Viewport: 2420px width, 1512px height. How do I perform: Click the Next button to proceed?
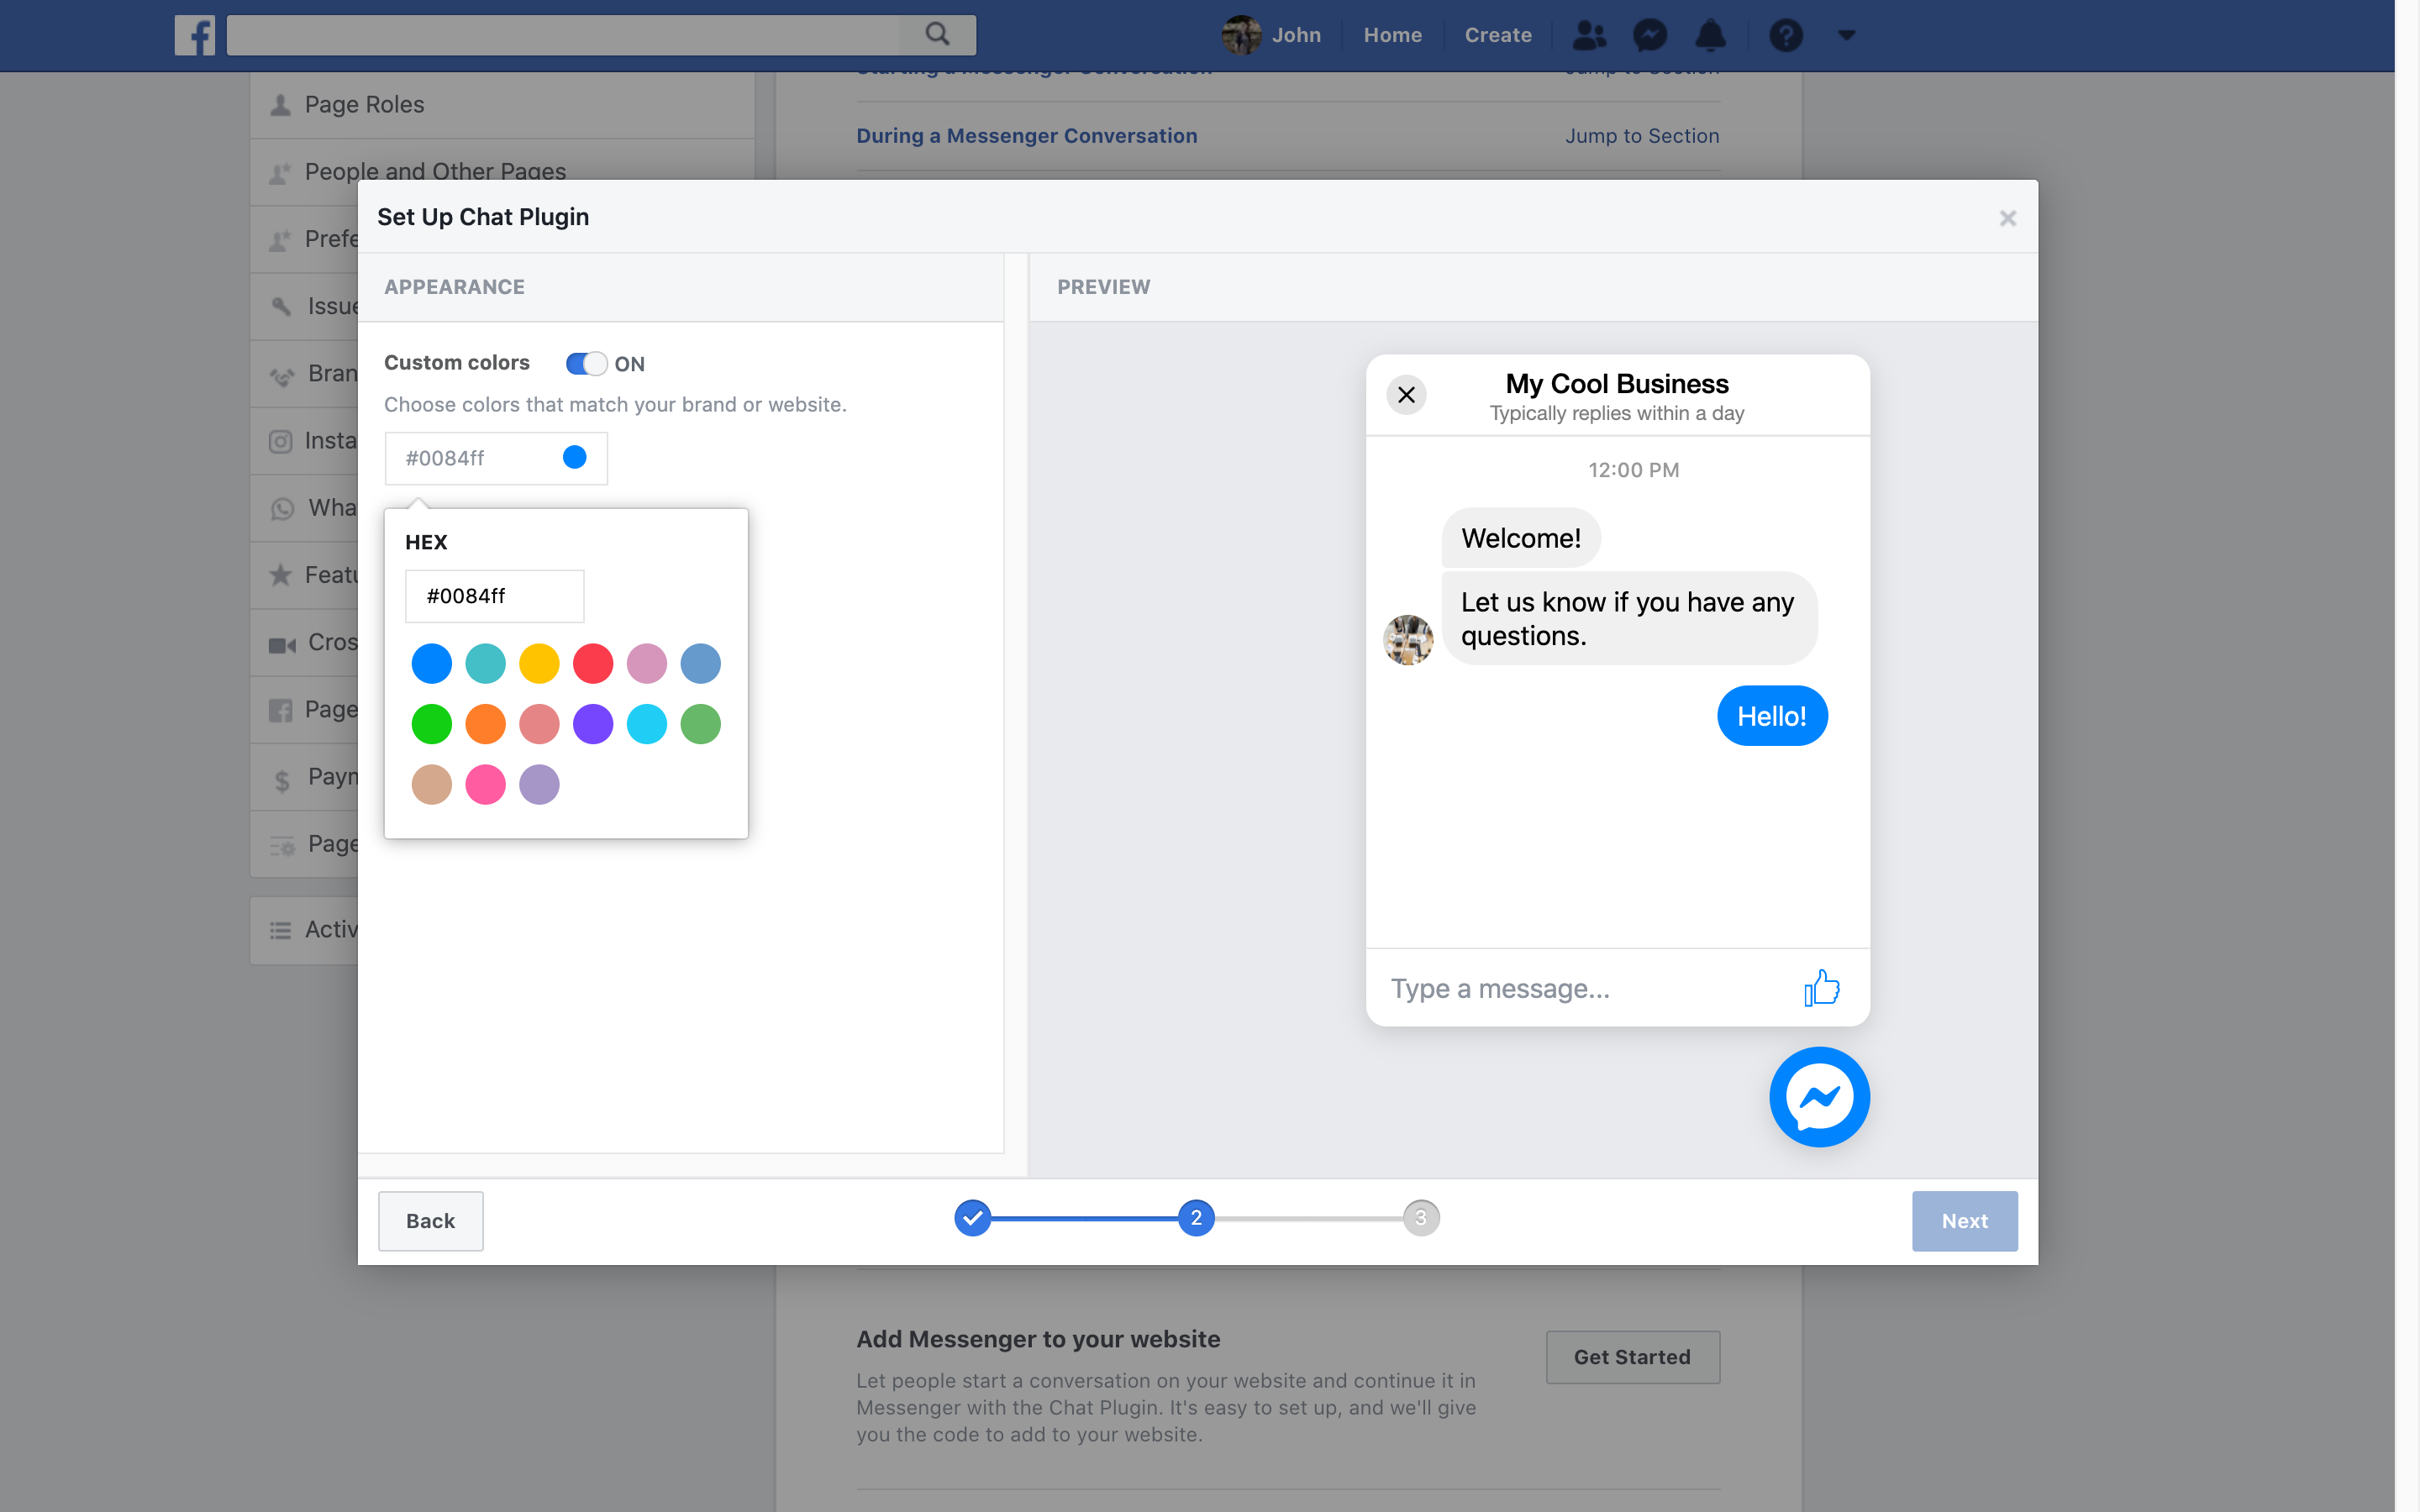pyautogui.click(x=1964, y=1220)
